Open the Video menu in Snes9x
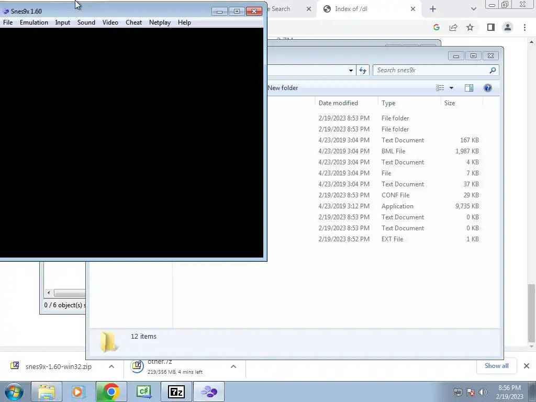This screenshot has width=536, height=402. coord(110,23)
